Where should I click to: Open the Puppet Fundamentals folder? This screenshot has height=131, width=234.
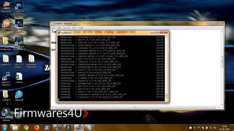tap(6, 43)
